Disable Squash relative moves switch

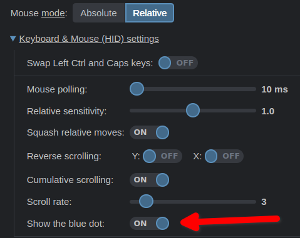[x=150, y=132]
